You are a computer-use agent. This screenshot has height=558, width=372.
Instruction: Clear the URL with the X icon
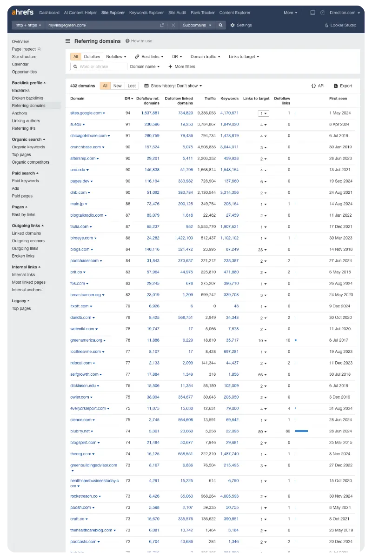tap(173, 25)
